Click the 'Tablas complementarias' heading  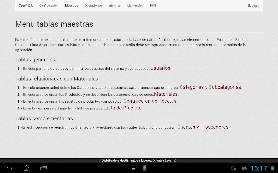click(44, 118)
